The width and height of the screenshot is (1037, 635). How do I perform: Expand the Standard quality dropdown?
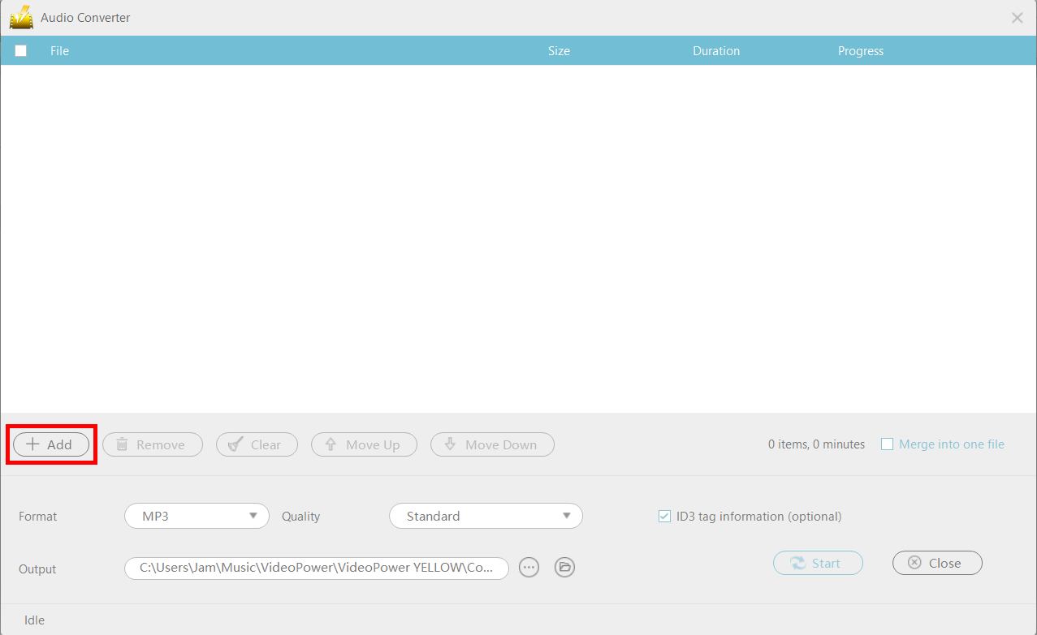486,516
